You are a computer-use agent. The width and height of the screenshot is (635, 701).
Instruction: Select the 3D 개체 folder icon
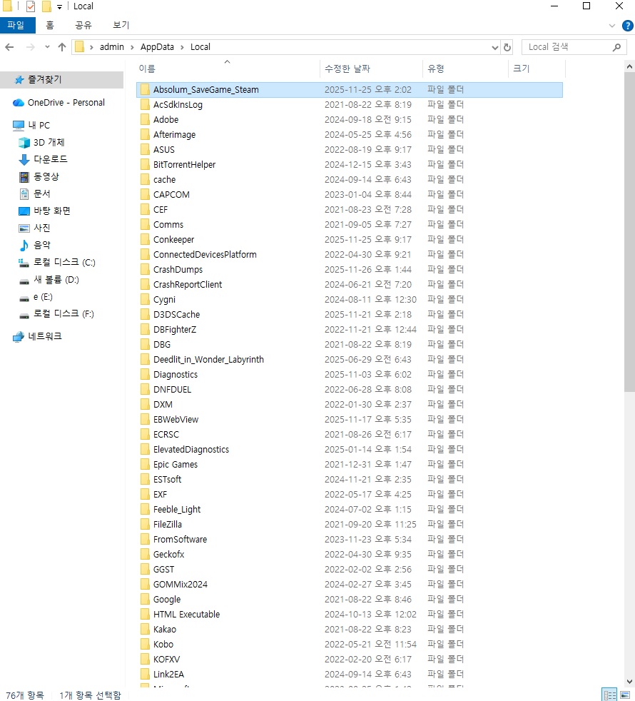click(x=24, y=143)
